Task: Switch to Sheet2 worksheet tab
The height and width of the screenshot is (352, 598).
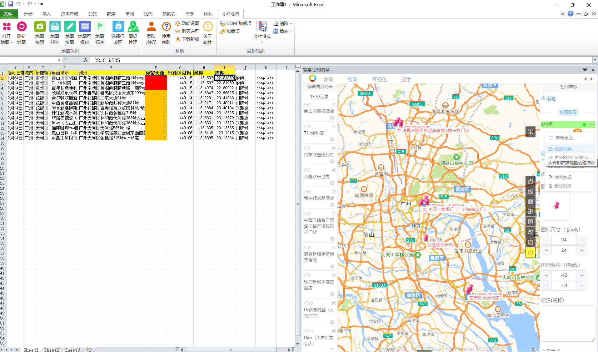Action: point(52,350)
